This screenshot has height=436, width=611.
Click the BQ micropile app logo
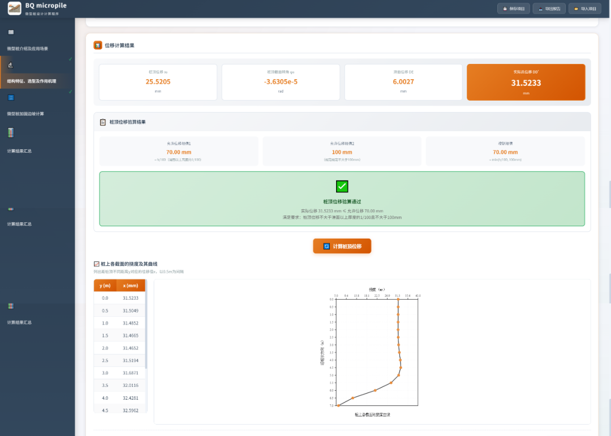14,8
